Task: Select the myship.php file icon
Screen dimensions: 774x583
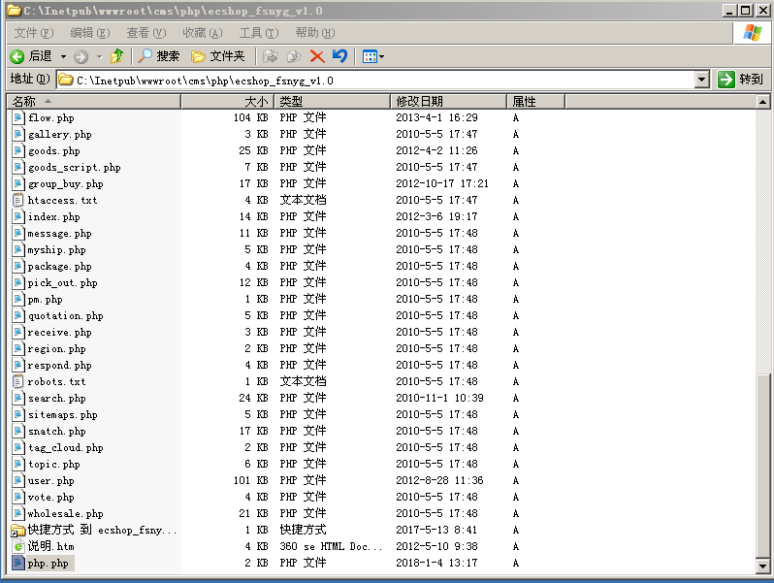Action: pyautogui.click(x=17, y=249)
